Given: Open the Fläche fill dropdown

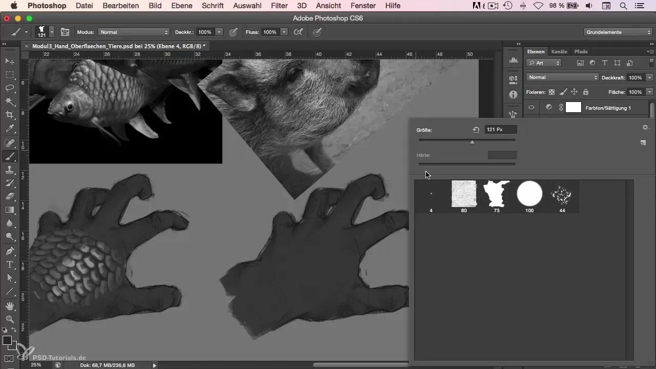Looking at the screenshot, I should click(650, 92).
